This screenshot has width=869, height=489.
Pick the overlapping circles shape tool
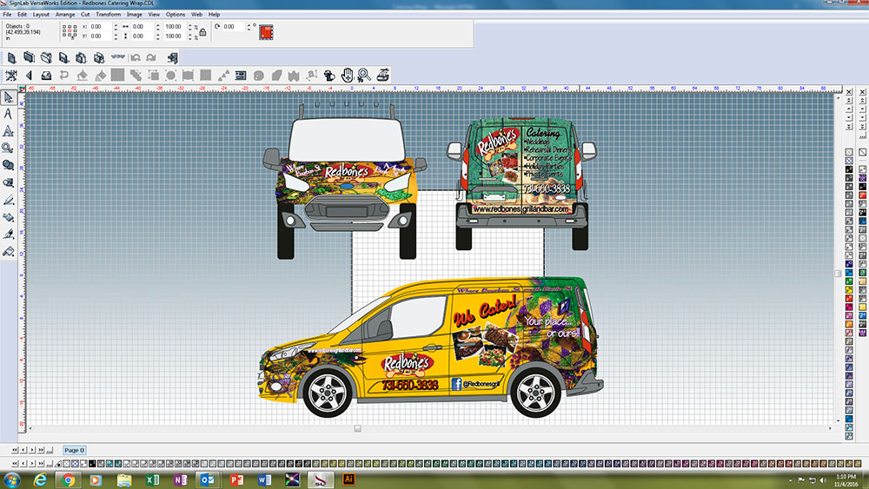point(8,165)
